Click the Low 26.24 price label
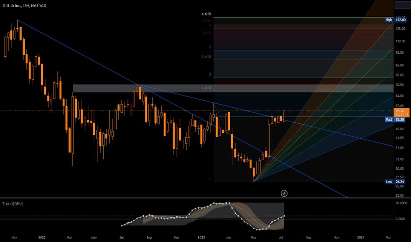411x242 pixels. 395,182
